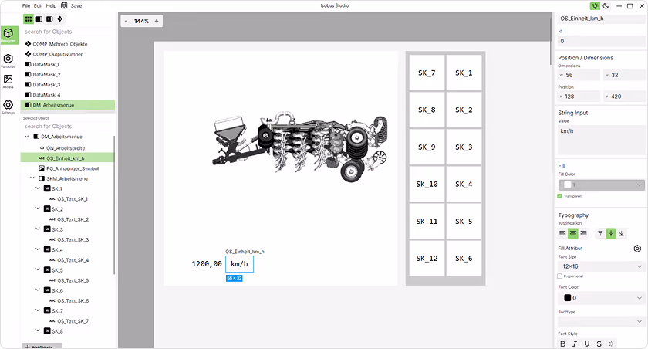Select COMP_OutputNumber in object list
Viewport: 648px width, 349px height.
coord(58,54)
